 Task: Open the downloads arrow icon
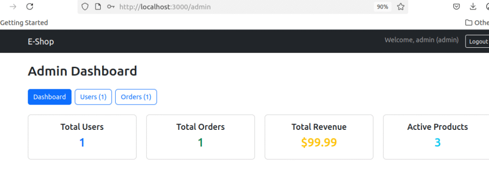tap(473, 7)
